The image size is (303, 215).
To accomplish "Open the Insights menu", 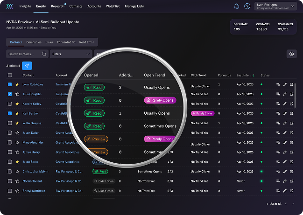I will [25, 6].
